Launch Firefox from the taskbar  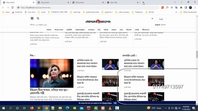pos(32,108)
